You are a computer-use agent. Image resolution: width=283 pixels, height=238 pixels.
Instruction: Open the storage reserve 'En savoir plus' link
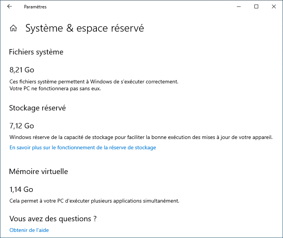pyautogui.click(x=82, y=147)
